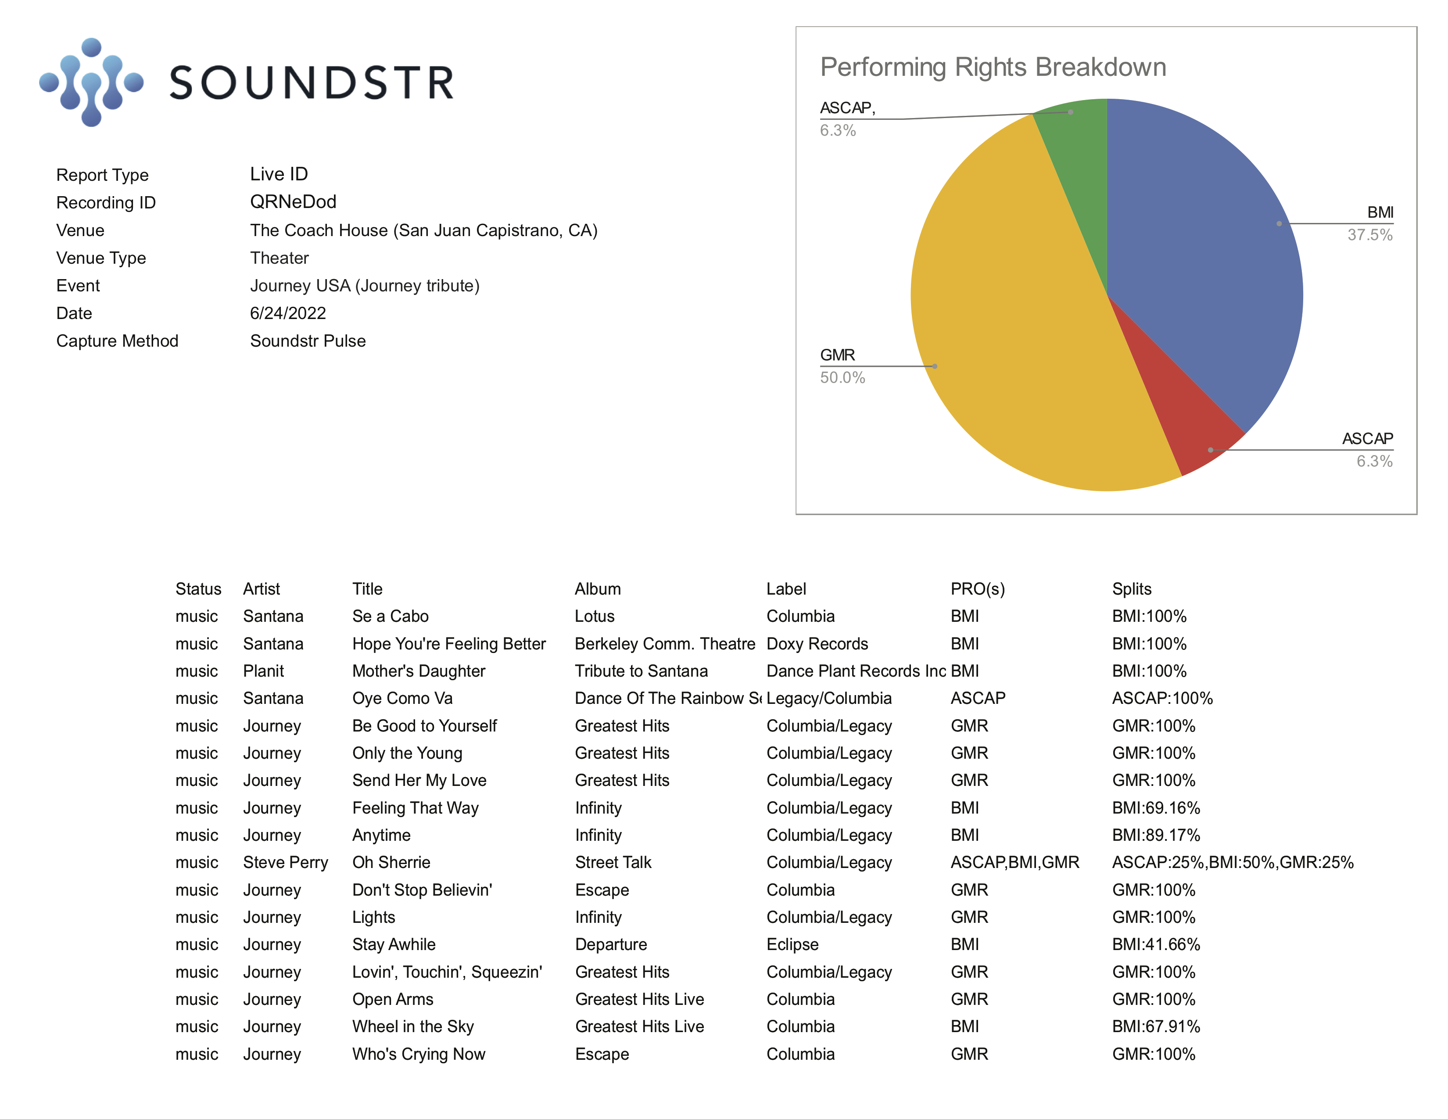
Task: Click the label Legacy/Columbia
Action: (x=829, y=698)
